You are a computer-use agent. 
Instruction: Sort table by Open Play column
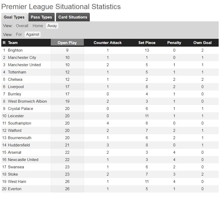[x=67, y=42]
